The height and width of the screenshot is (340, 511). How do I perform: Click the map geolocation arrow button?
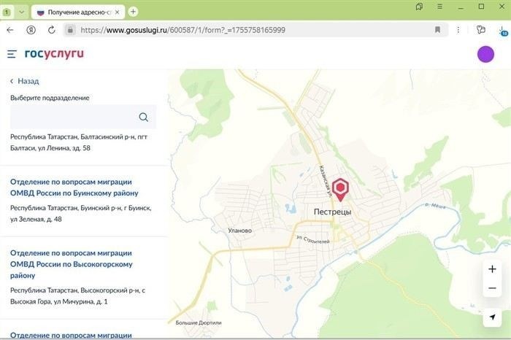point(492,318)
